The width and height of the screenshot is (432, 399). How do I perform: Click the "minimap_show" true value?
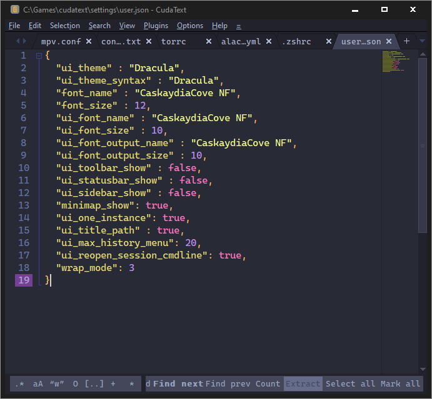click(x=157, y=205)
